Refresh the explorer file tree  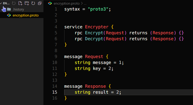(x=33, y=3)
